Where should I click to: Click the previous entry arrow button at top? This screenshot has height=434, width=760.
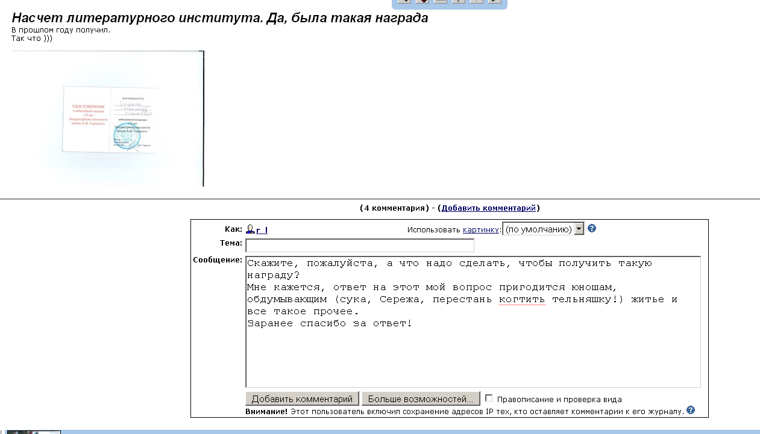(x=404, y=1)
